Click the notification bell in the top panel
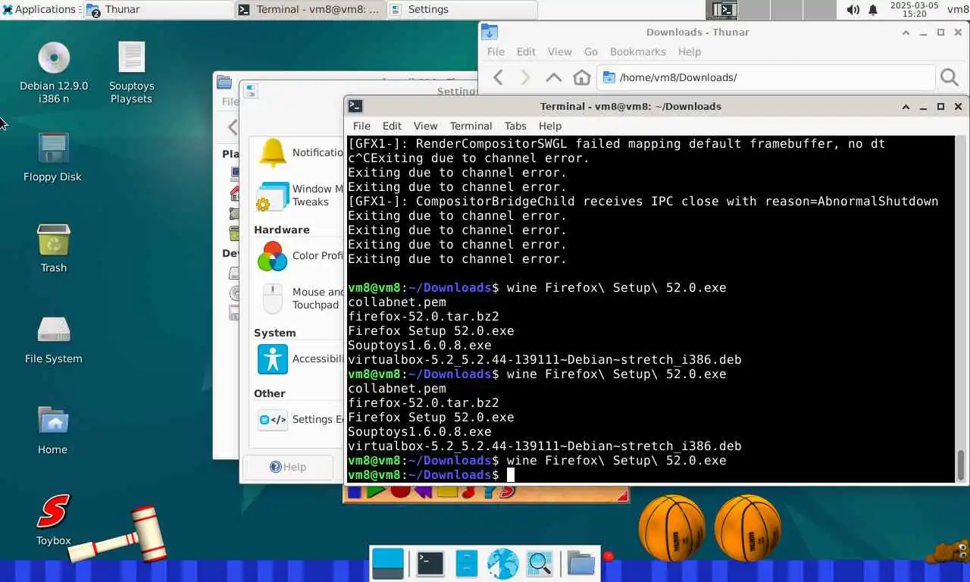Screen dimensions: 970x582 (873, 10)
